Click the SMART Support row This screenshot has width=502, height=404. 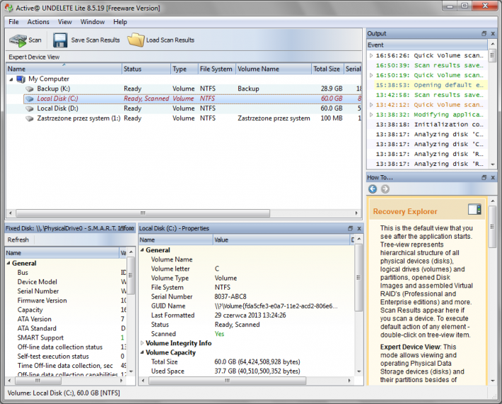click(66, 338)
